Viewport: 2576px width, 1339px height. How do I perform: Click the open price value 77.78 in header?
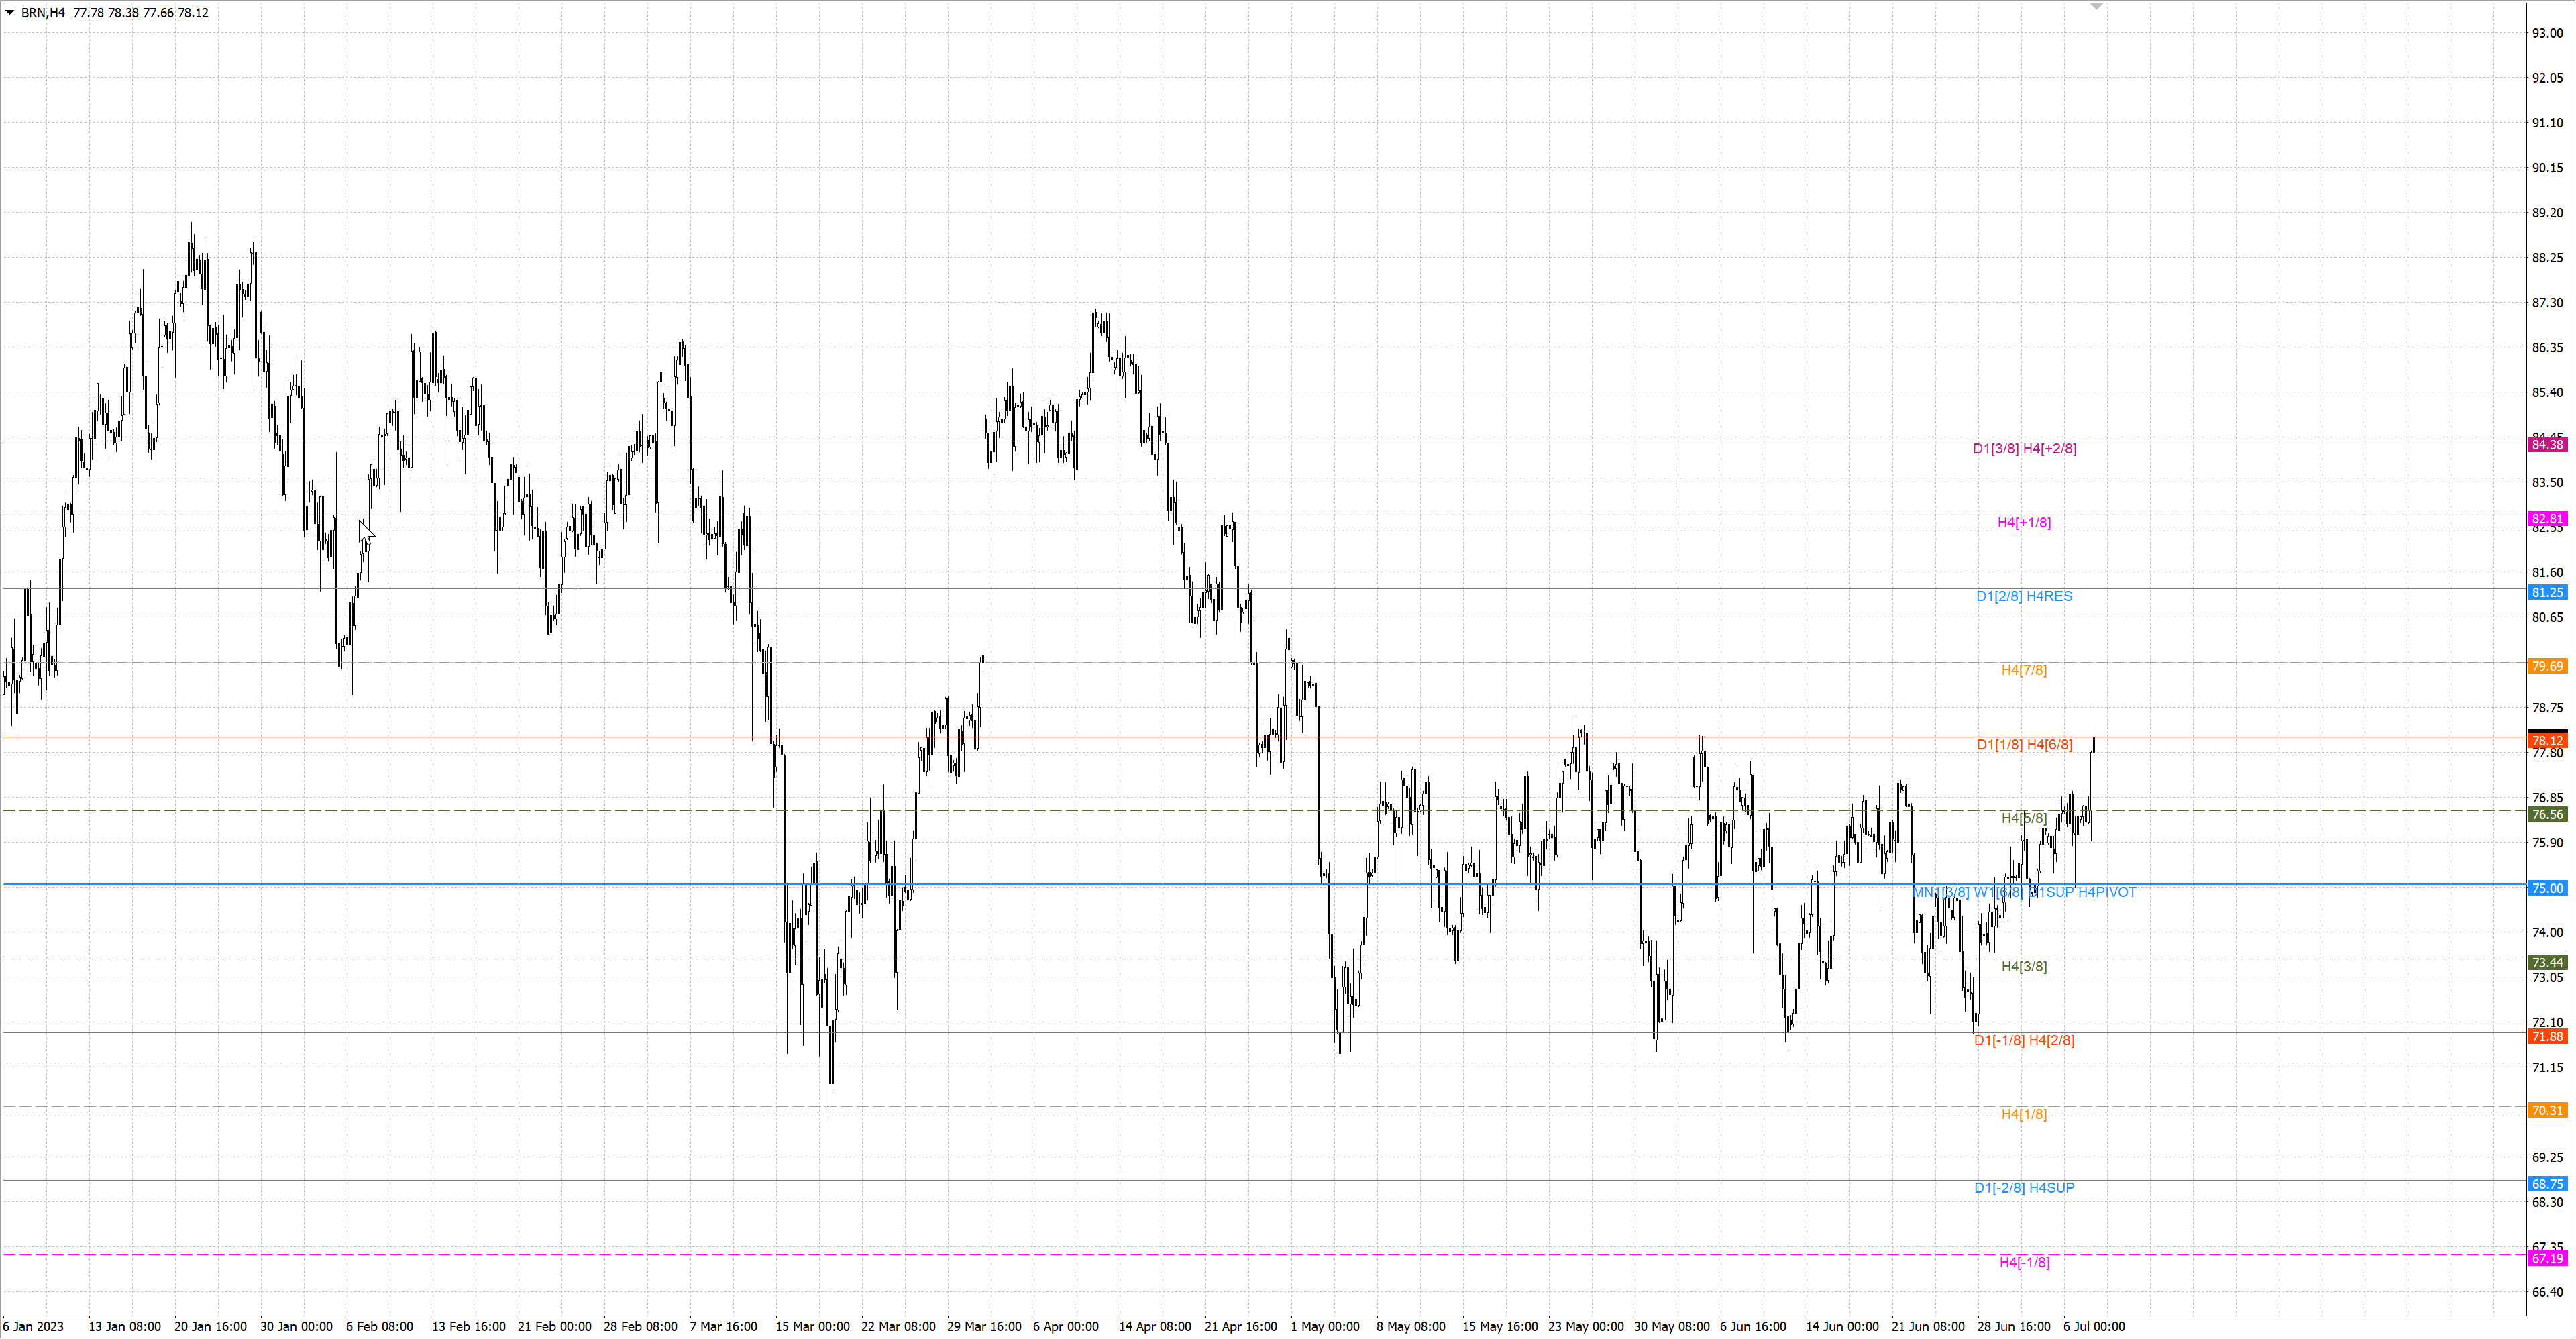click(x=88, y=13)
